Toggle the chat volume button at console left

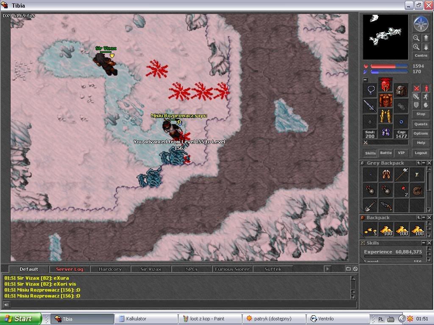click(x=6, y=305)
